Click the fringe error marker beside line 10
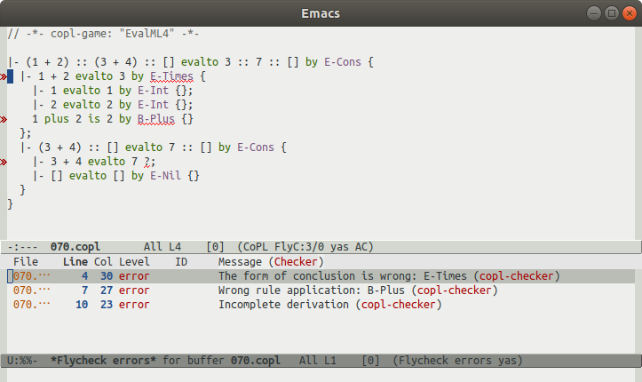 [x=4, y=162]
